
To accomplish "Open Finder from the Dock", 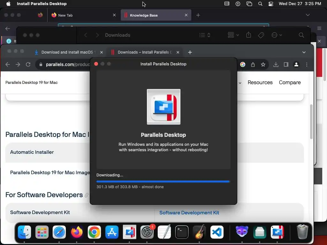I will 24,232.
